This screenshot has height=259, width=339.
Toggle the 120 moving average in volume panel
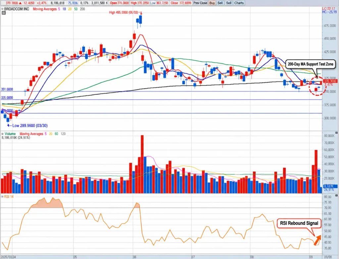63,134
